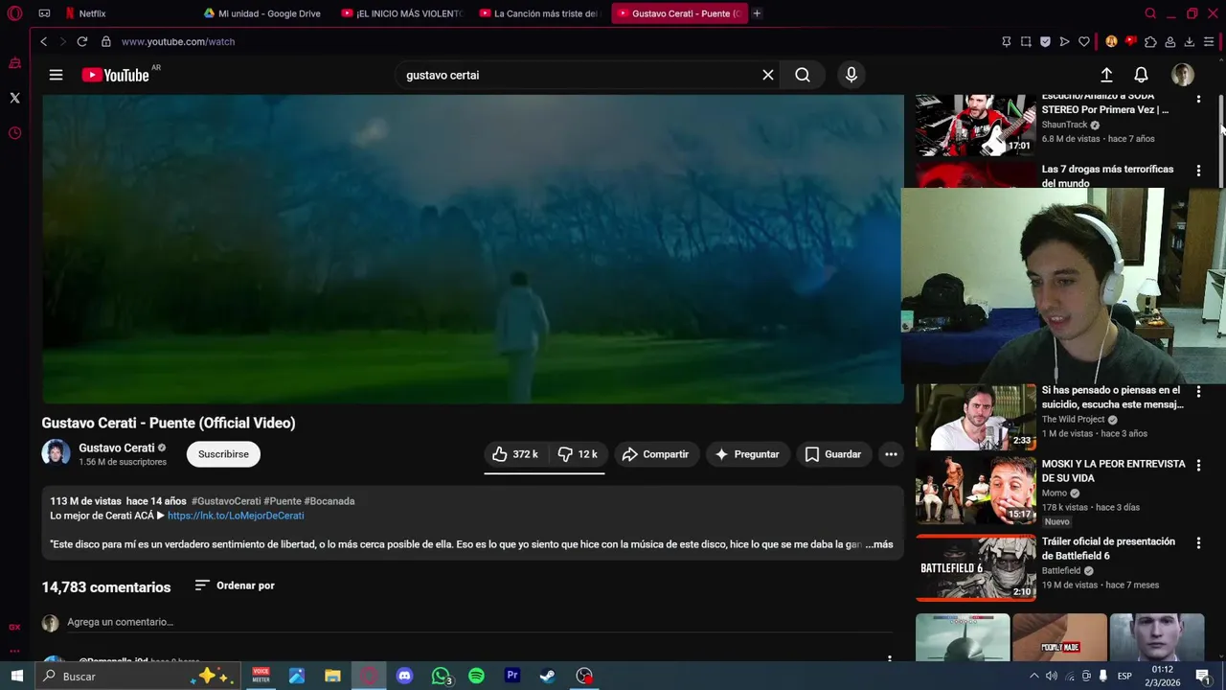
Task: Open the account avatar menu
Action: pyautogui.click(x=1182, y=75)
